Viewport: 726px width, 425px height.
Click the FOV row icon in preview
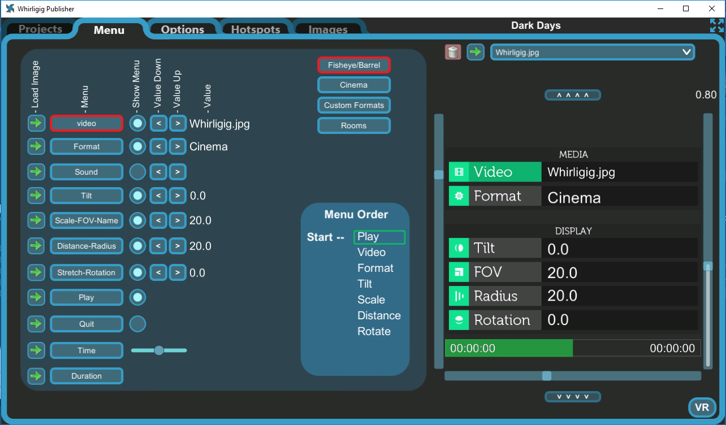tap(459, 272)
